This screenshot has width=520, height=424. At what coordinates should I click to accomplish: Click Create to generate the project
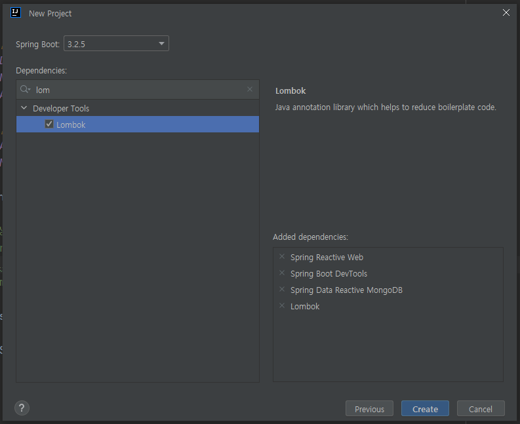click(425, 408)
